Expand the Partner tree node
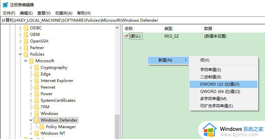265x139 pixels. pos(21,48)
